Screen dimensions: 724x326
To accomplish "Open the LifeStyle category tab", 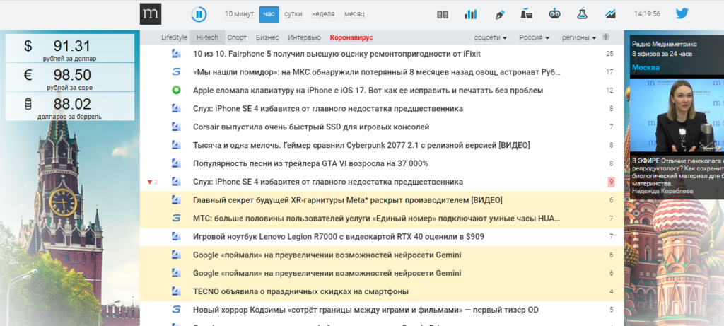I will click(x=174, y=37).
